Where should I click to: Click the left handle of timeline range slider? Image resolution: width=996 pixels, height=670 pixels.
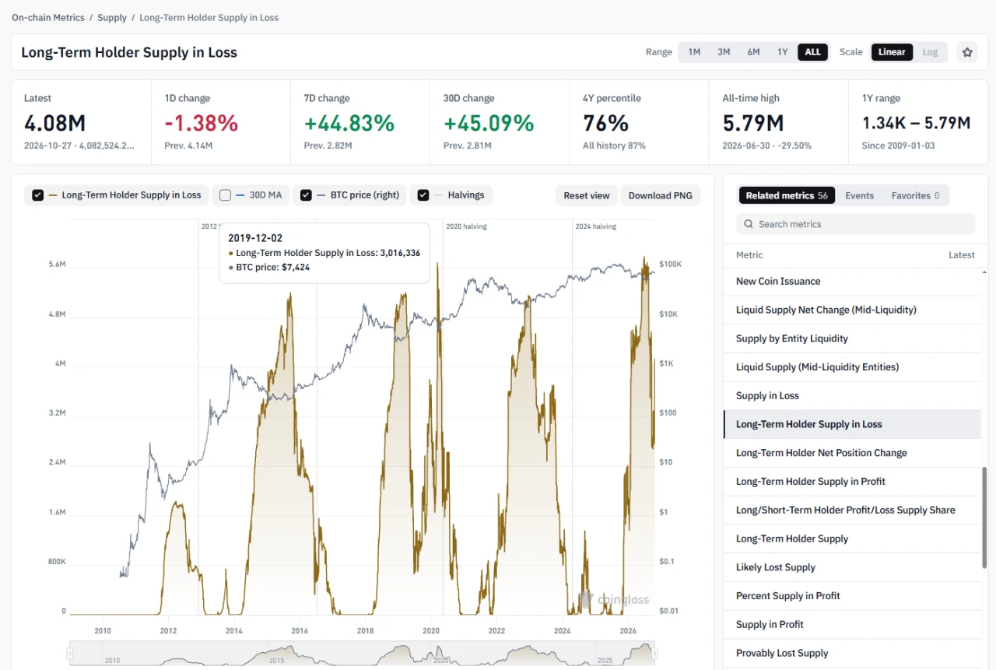tap(71, 653)
